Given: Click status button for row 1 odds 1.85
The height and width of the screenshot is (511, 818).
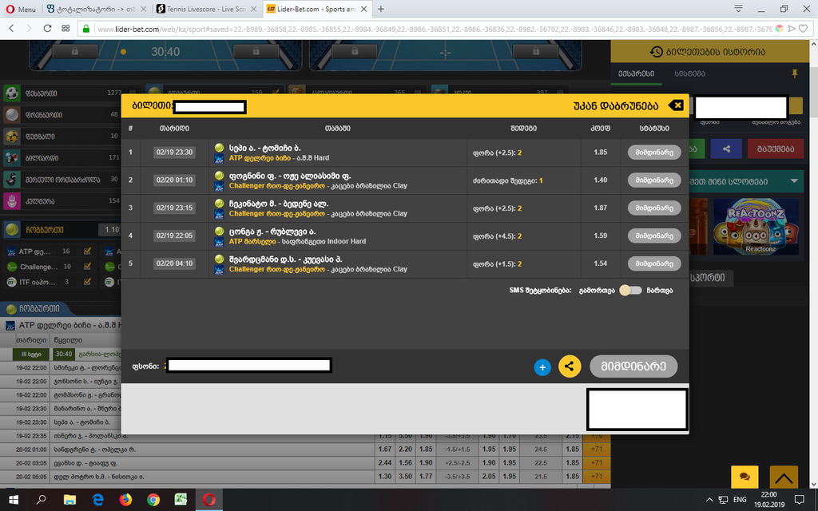Looking at the screenshot, I should [x=654, y=153].
